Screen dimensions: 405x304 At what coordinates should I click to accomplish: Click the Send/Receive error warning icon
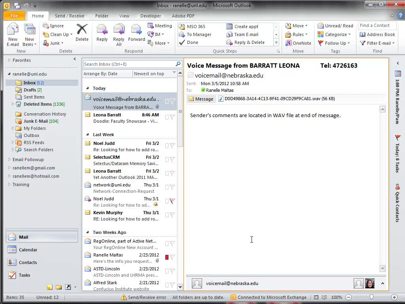pyautogui.click(x=124, y=297)
